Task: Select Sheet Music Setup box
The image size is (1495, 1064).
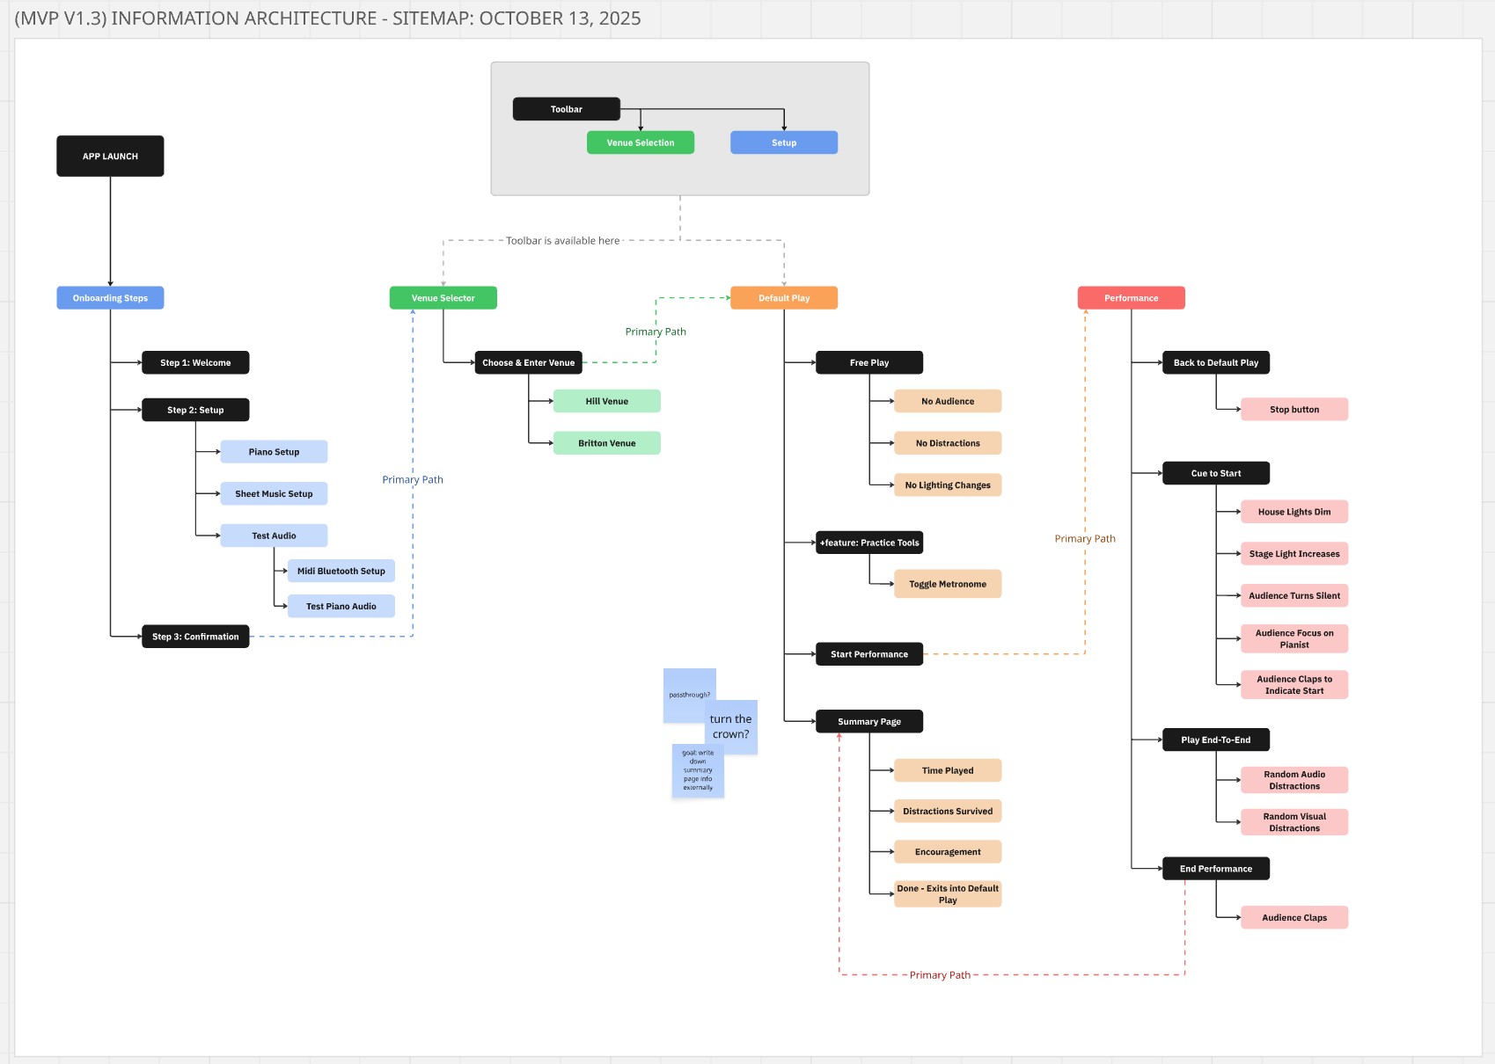Action: (x=274, y=493)
